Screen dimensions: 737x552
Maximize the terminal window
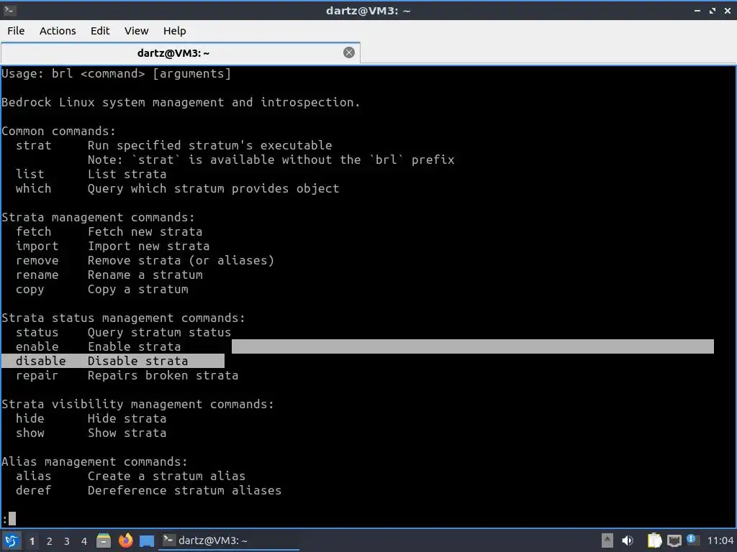[713, 10]
